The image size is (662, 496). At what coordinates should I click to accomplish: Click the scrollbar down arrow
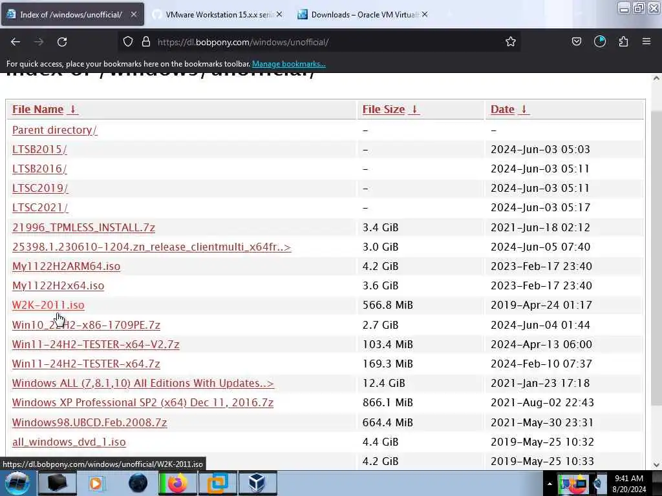[656, 465]
